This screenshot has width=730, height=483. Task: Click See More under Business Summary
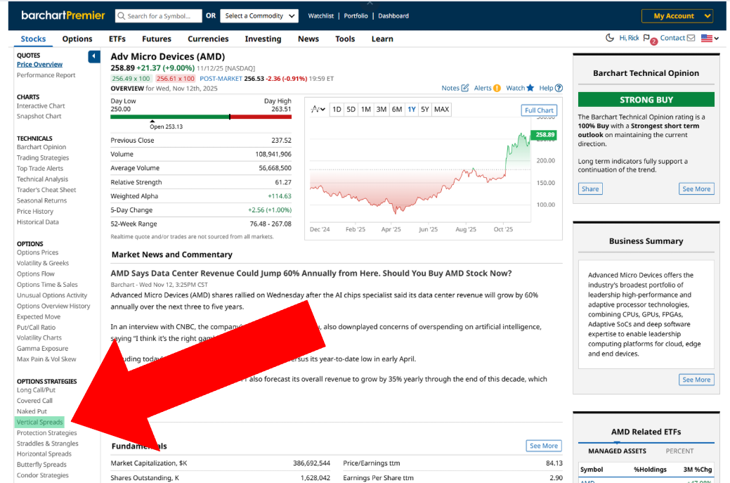[x=696, y=380]
